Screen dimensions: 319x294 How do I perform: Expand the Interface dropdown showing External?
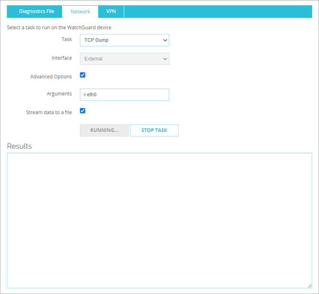(x=119, y=59)
